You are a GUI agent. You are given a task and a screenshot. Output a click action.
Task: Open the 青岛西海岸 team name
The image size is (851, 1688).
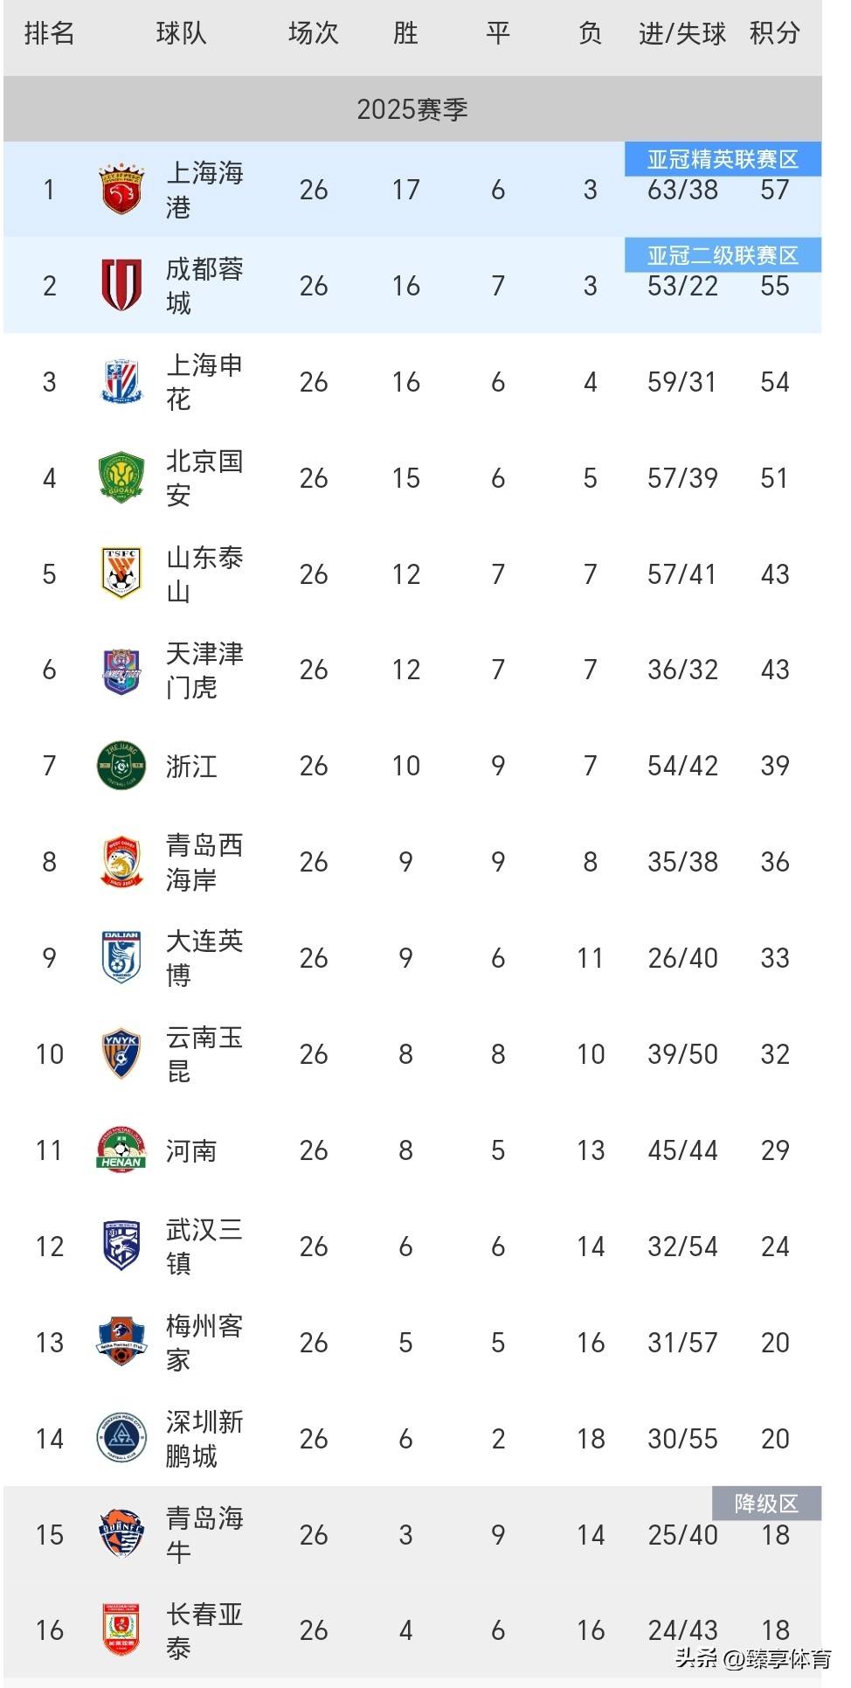point(204,862)
